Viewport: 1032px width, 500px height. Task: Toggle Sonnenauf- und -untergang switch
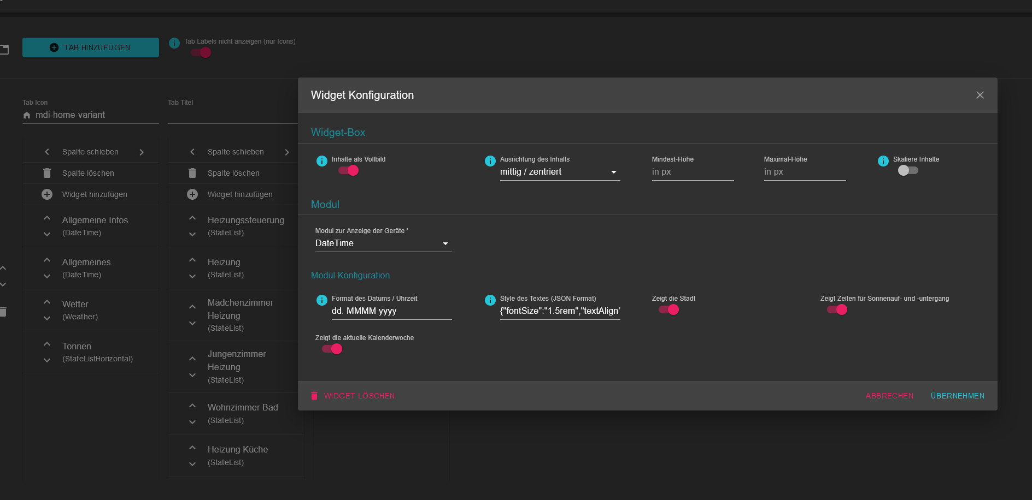837,309
